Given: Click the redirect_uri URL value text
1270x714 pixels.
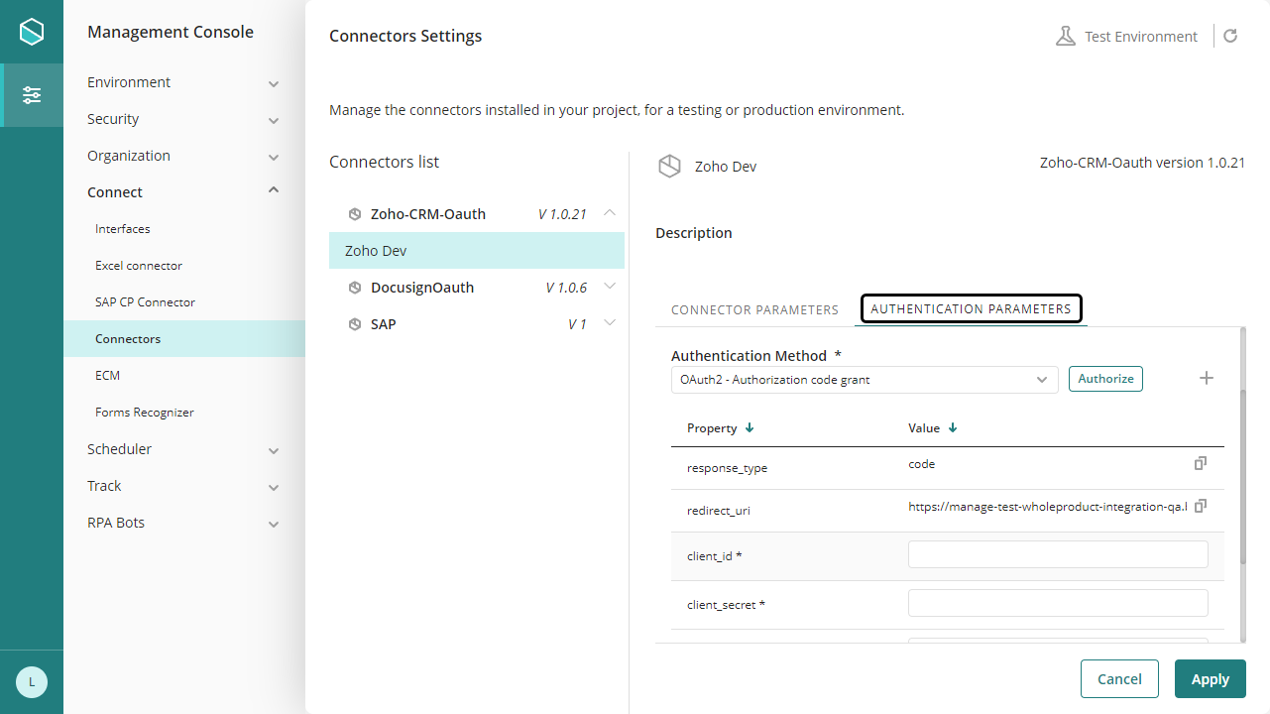Looking at the screenshot, I should point(1048,507).
